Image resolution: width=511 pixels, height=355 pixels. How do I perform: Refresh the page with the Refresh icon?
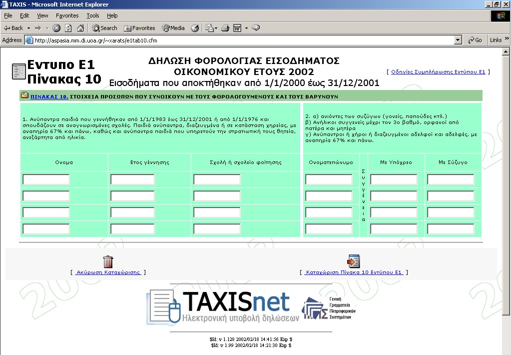tap(68, 28)
